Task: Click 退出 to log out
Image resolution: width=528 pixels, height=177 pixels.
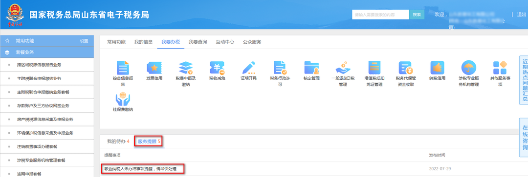Action: pos(522,15)
